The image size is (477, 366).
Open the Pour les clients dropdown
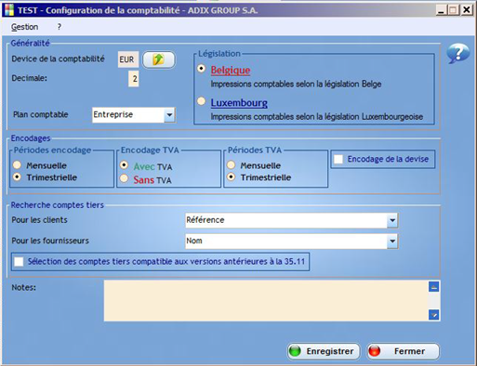coord(392,220)
